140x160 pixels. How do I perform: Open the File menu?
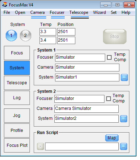point(7,12)
